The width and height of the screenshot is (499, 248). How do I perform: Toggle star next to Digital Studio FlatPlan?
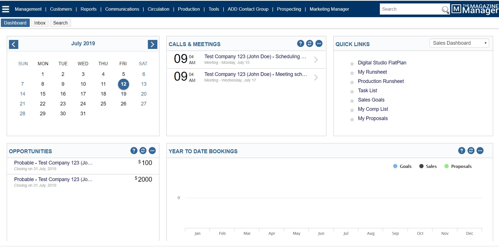tap(352, 64)
